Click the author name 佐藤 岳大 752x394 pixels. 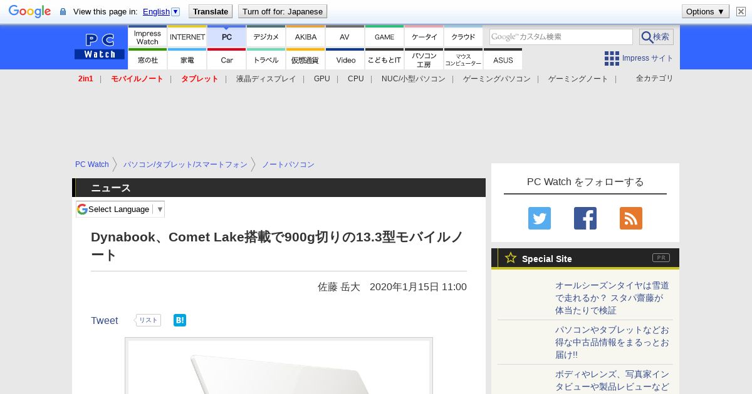339,287
